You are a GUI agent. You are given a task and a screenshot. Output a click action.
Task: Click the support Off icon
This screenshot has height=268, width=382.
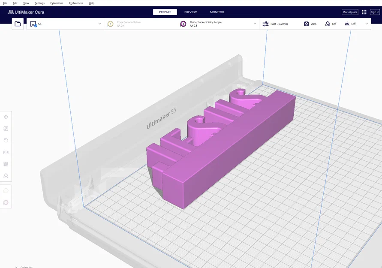(x=328, y=24)
